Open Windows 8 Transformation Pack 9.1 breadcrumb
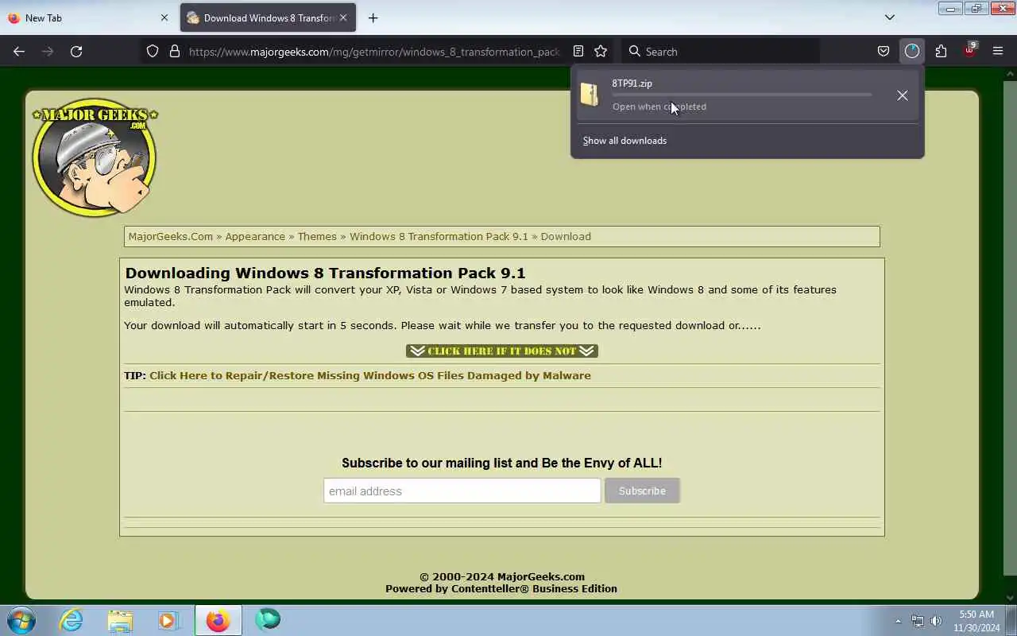This screenshot has width=1017, height=636. pyautogui.click(x=439, y=236)
